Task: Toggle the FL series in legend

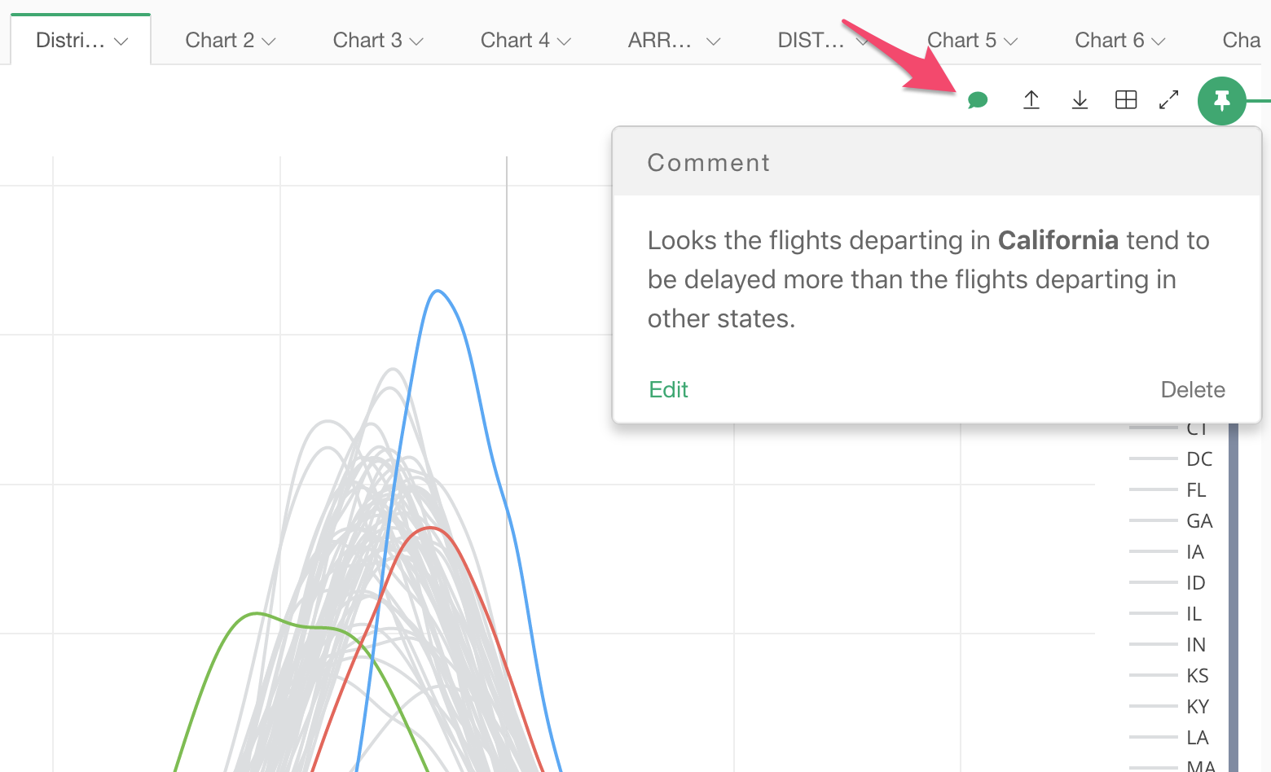Action: (1195, 490)
